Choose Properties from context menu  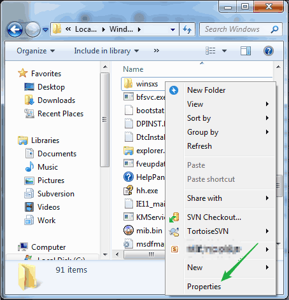[220, 287]
